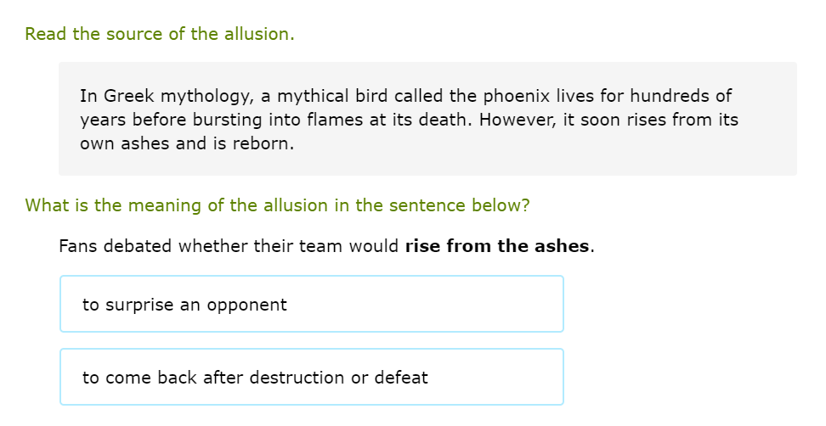Select the answer "to surprise an opponent"
This screenshot has height=426, width=826.
coord(311,304)
